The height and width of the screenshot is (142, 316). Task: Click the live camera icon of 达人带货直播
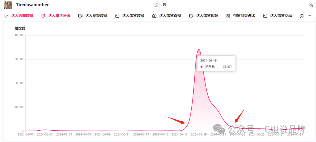pyautogui.click(x=154, y=16)
